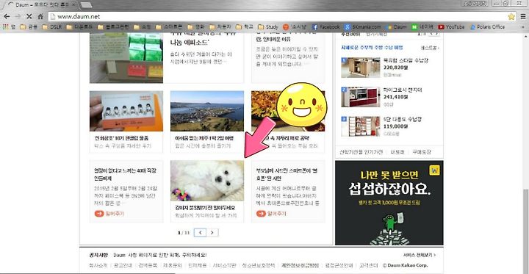Open the Jeju coastline story thumbnail
Screen dimensions: 529x274
207,111
